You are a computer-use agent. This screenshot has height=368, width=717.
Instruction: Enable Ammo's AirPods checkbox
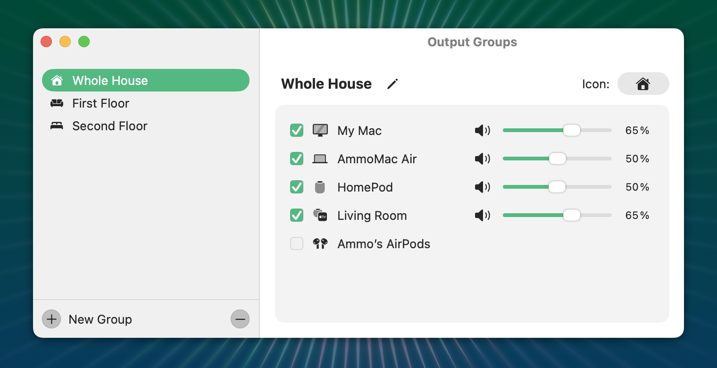[297, 243]
